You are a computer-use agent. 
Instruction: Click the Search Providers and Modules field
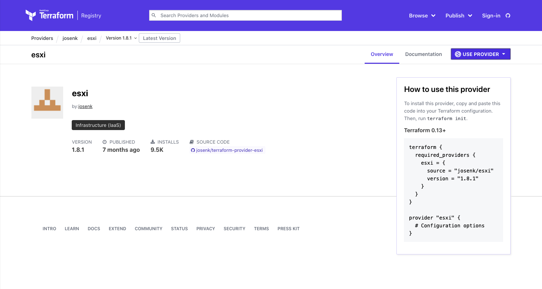click(x=245, y=15)
